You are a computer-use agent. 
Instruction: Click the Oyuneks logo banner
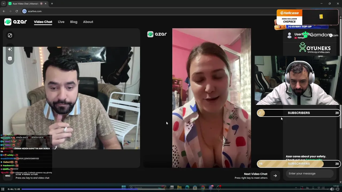click(315, 48)
